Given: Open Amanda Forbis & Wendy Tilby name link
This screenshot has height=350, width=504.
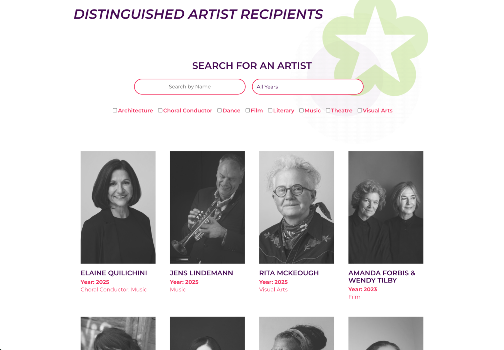Looking at the screenshot, I should (x=382, y=277).
